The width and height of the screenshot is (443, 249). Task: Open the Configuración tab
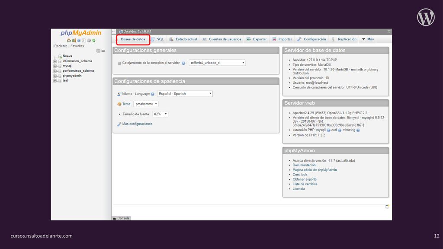311,39
